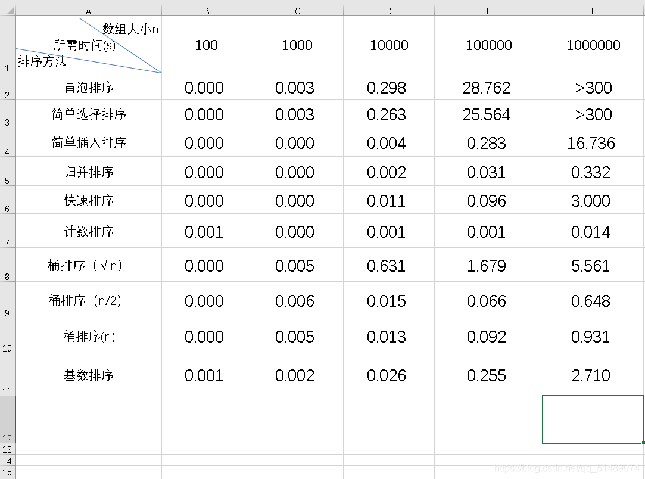
Task: Click the diagonal header cell A1
Action: pyautogui.click(x=88, y=45)
